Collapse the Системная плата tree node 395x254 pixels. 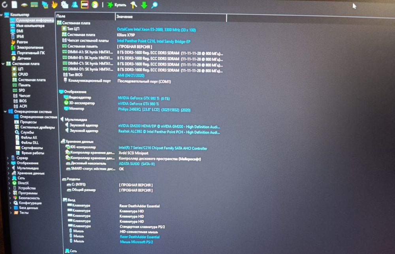tap(3, 64)
